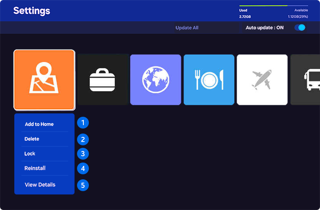Open the globe app tile
This screenshot has width=320, height=210.
point(156,80)
